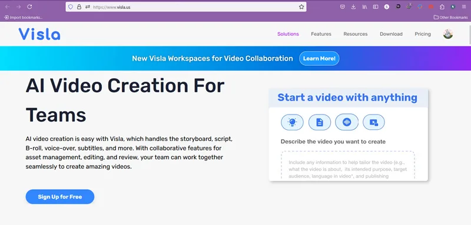
Task: Open the Firefox hamburger application menu
Action: 464,6
